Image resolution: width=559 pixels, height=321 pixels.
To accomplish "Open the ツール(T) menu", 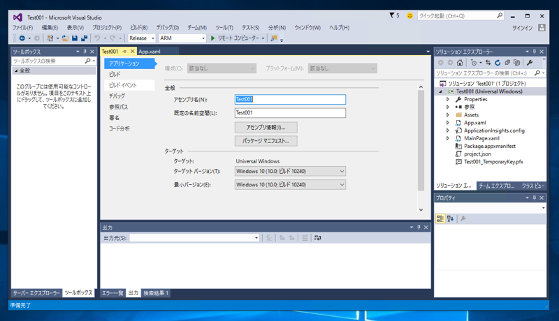I will click(224, 27).
